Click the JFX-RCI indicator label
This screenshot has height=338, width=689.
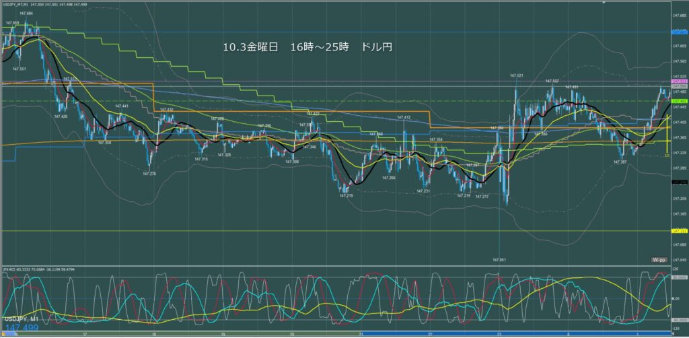12,271
